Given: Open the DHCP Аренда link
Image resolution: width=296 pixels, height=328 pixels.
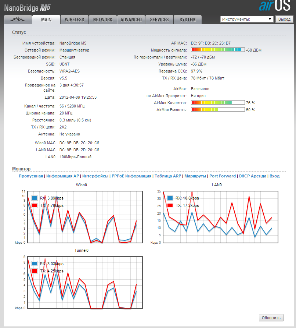Looking at the screenshot, I should (x=253, y=176).
